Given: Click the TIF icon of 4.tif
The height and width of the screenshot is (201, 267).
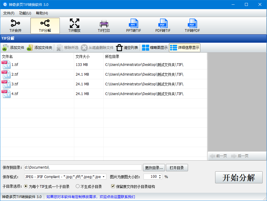Looking at the screenshot, I should 6,94.
